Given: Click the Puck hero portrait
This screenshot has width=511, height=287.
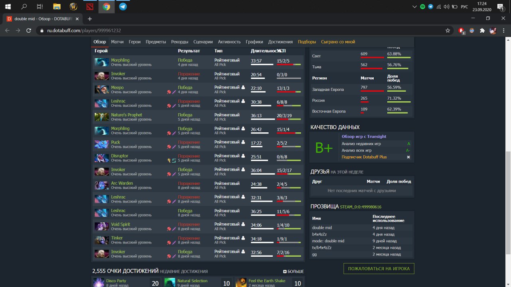Looking at the screenshot, I should [102, 144].
